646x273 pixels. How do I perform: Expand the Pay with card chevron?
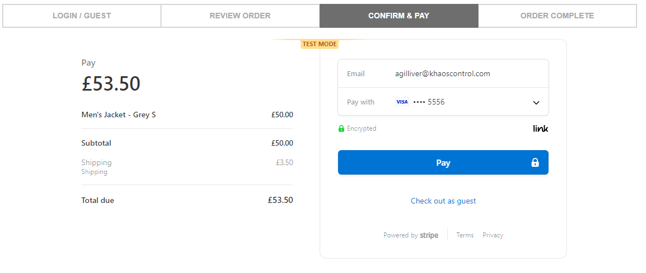click(x=536, y=102)
